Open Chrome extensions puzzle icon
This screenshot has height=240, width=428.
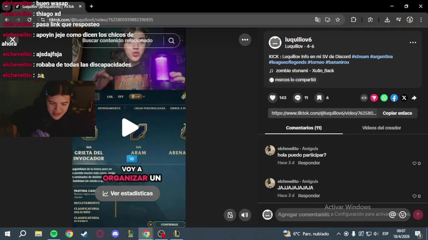[353, 20]
